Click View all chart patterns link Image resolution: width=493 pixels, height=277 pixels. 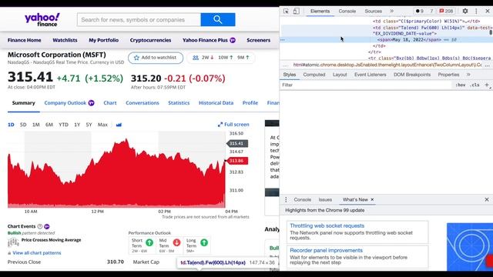[x=37, y=253]
